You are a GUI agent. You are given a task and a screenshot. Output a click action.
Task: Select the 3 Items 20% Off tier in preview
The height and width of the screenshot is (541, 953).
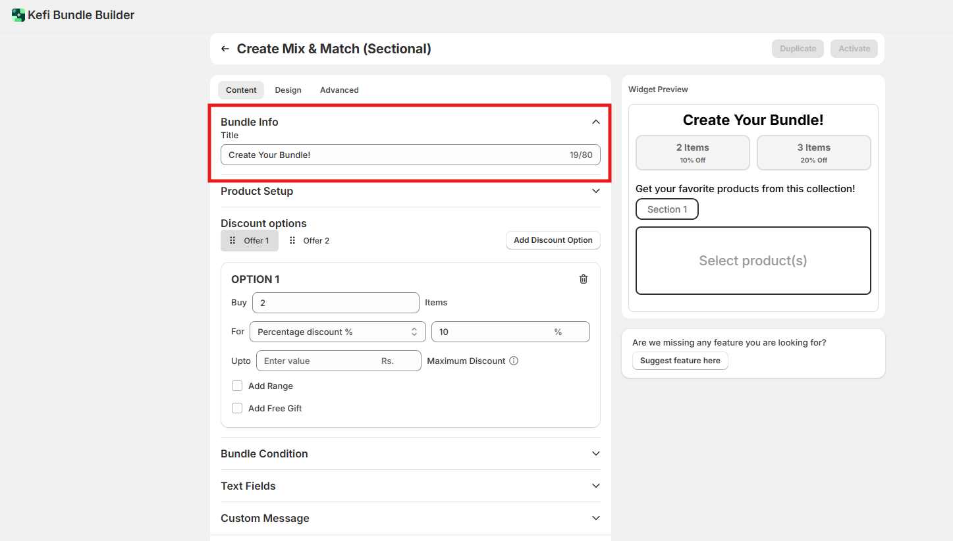pyautogui.click(x=813, y=153)
